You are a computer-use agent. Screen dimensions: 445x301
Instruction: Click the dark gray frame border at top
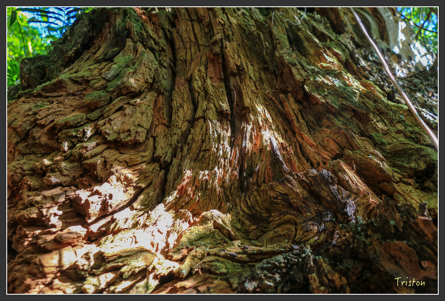pos(222,3)
